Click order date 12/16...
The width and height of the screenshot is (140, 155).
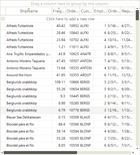[x=113, y=110]
